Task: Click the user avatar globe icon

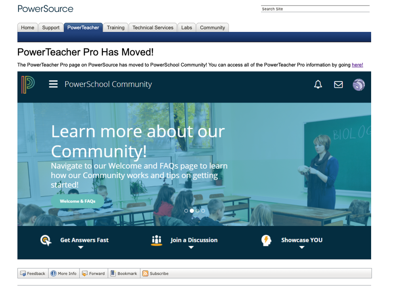Action: (x=359, y=85)
